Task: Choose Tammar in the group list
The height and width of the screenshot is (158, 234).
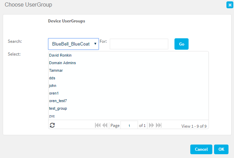Action: 56,70
